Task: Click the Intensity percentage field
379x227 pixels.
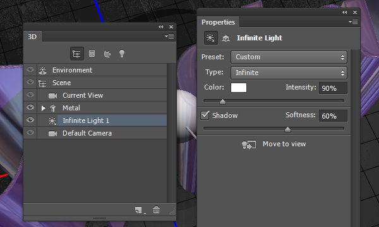Action: click(333, 88)
